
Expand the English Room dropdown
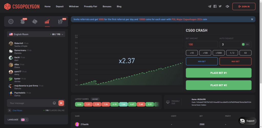(x=36, y=34)
